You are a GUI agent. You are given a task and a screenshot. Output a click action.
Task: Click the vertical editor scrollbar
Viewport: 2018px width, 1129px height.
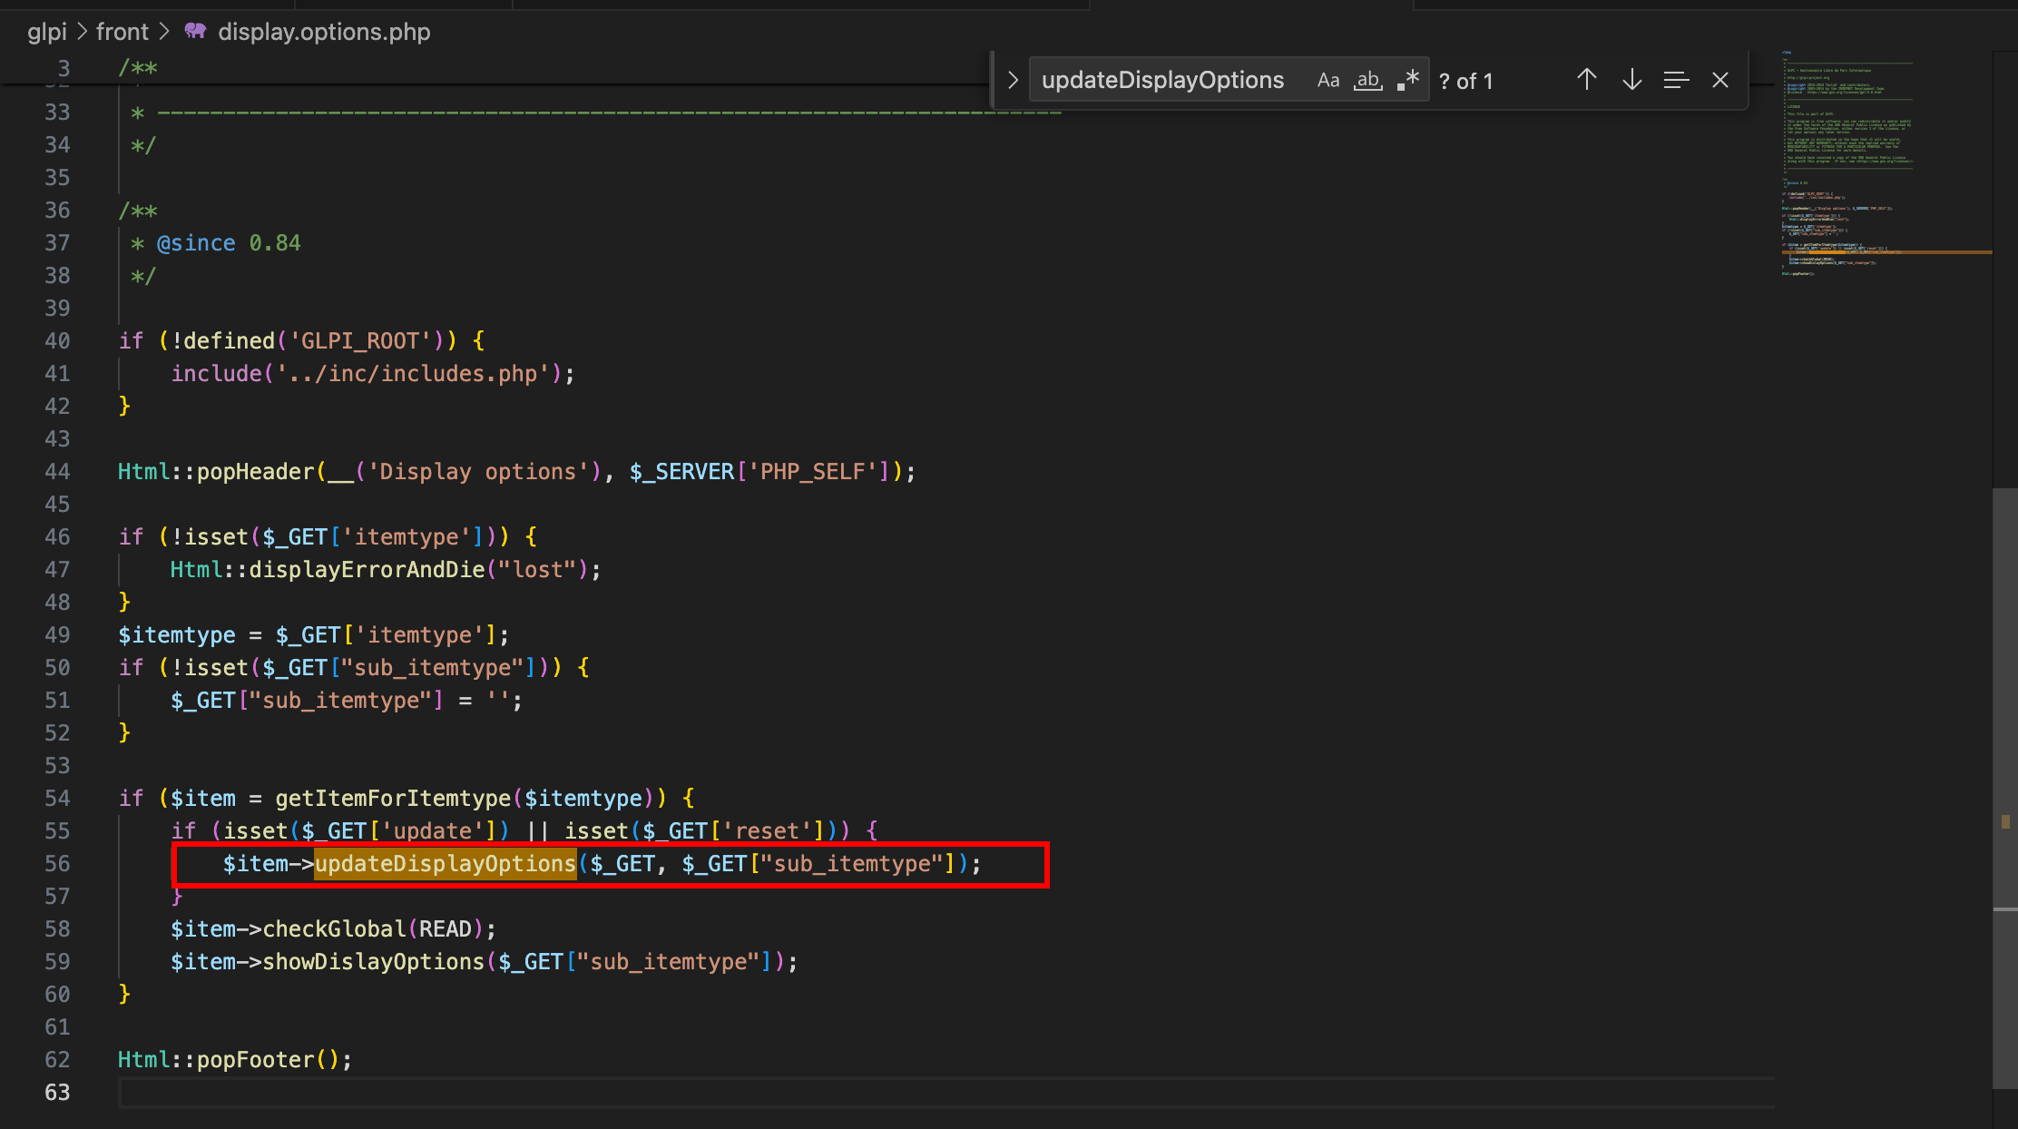coord(2004,788)
